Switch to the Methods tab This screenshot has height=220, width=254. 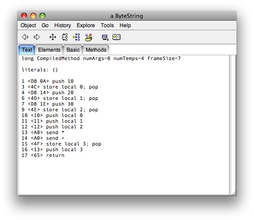tap(96, 50)
